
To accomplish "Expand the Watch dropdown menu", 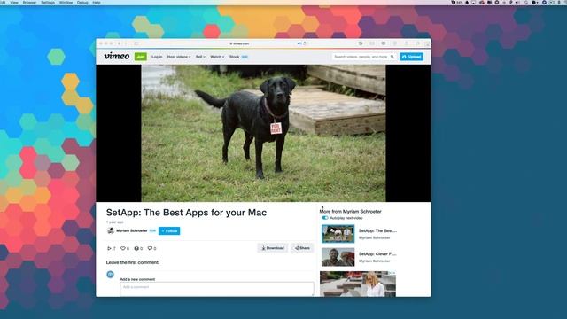I will point(217,57).
